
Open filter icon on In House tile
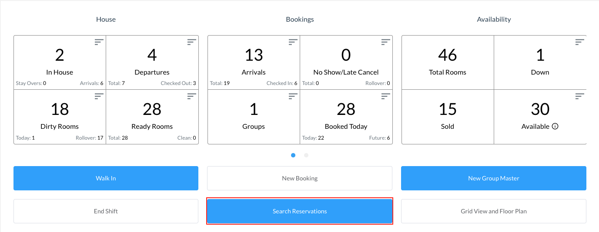99,42
